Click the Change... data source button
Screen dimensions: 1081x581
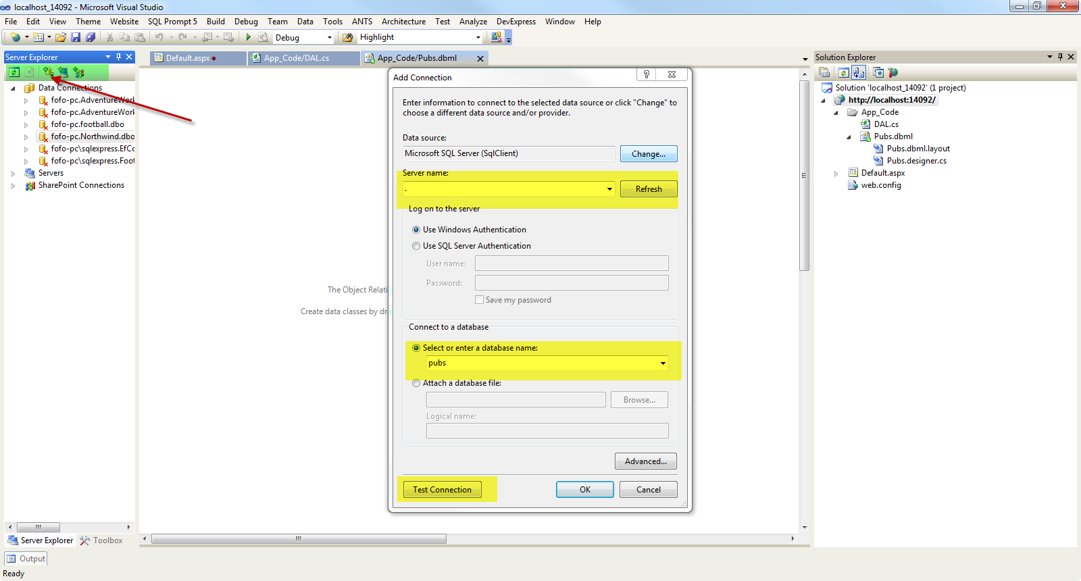649,154
